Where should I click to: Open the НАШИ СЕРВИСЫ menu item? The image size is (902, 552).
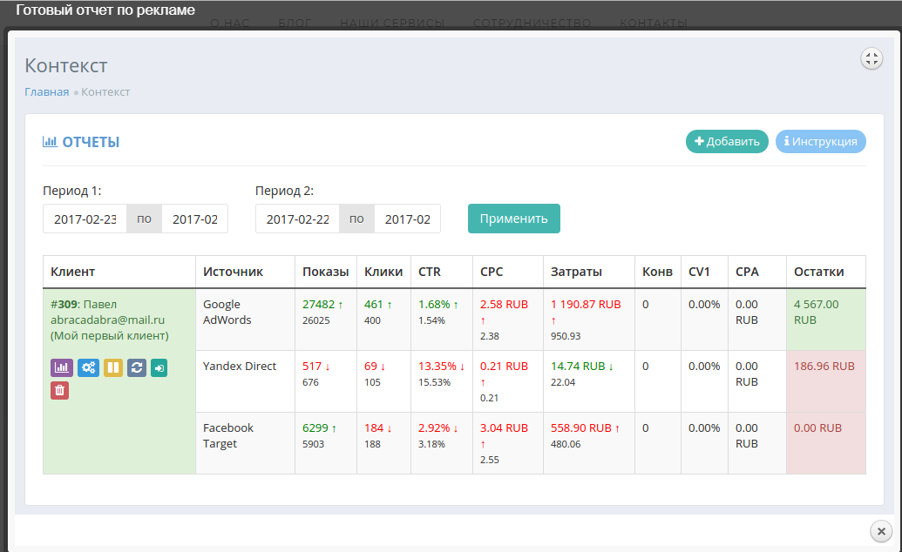pos(391,24)
